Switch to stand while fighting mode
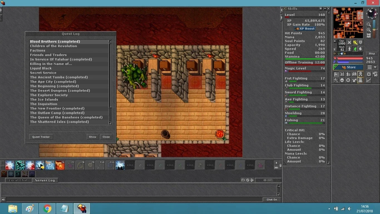This screenshot has width=380, height=214. pos(349,49)
